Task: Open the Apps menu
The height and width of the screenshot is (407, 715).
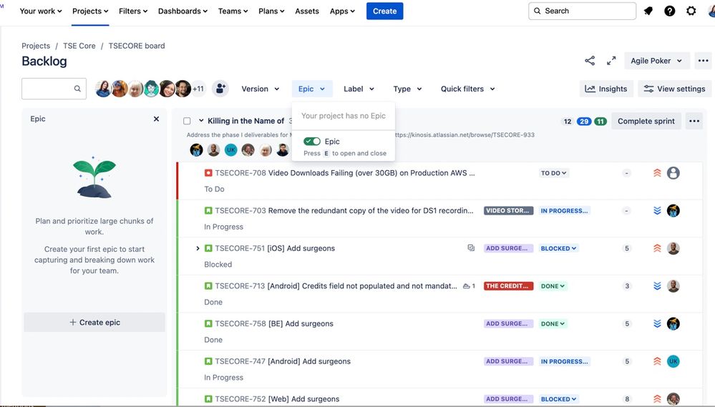Action: pos(342,11)
